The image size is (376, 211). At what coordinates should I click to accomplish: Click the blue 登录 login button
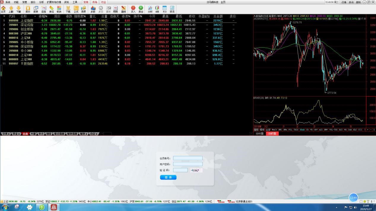click(168, 177)
